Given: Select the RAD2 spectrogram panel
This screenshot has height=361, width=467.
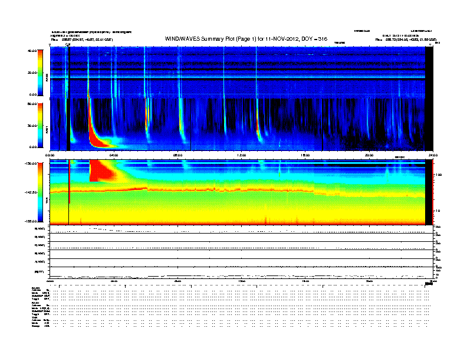Looking at the screenshot, I should pos(241,73).
